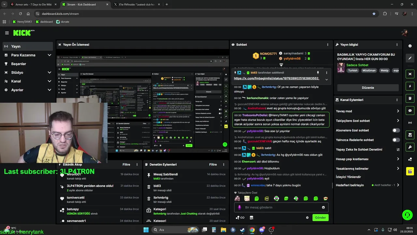Unpin the pinned message via pin icon

(318, 72)
